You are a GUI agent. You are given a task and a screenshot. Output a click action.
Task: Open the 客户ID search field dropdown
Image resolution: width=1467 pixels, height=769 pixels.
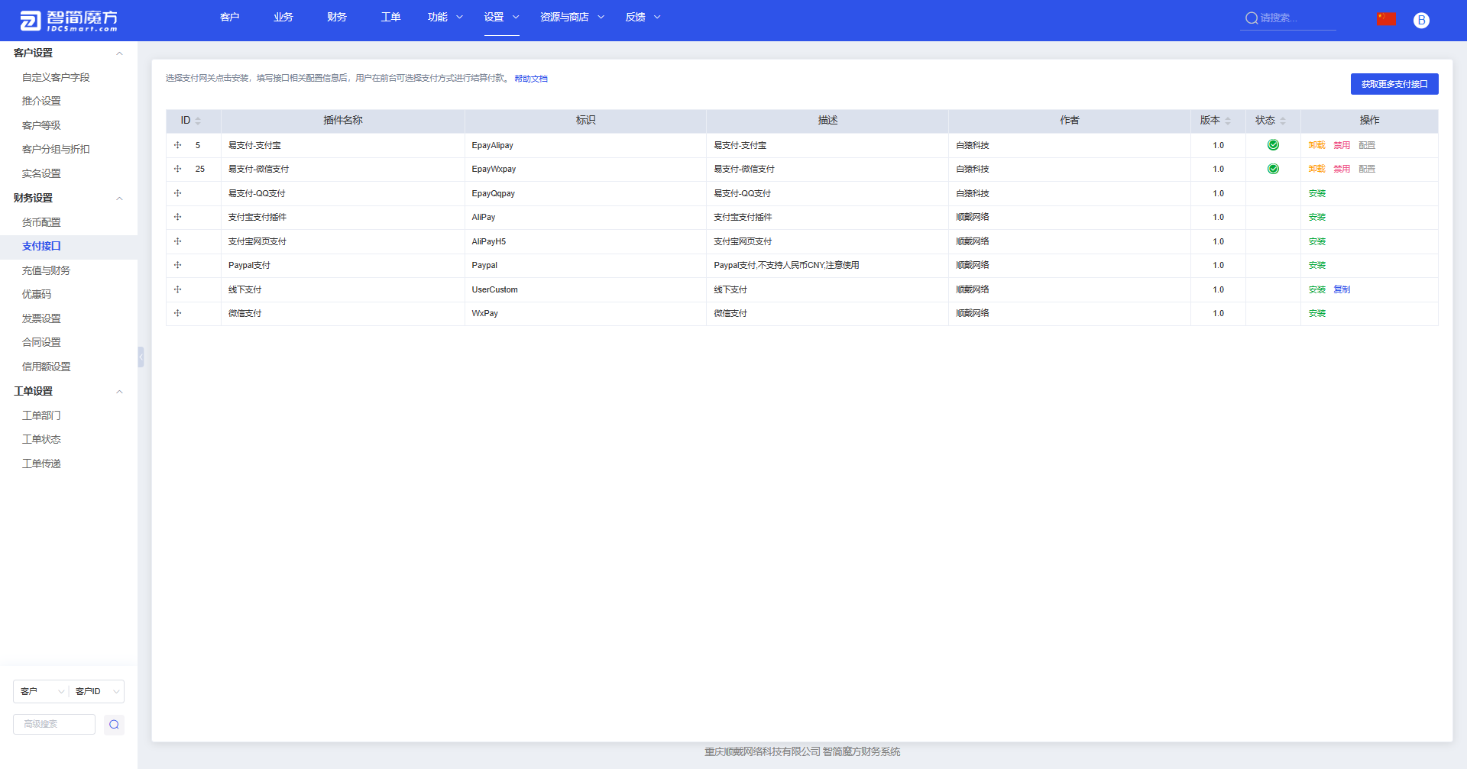click(x=97, y=691)
